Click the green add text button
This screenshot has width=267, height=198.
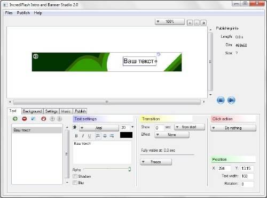tap(15, 119)
